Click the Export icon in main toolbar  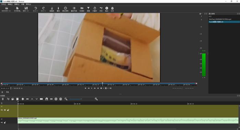[x=107, y=9]
